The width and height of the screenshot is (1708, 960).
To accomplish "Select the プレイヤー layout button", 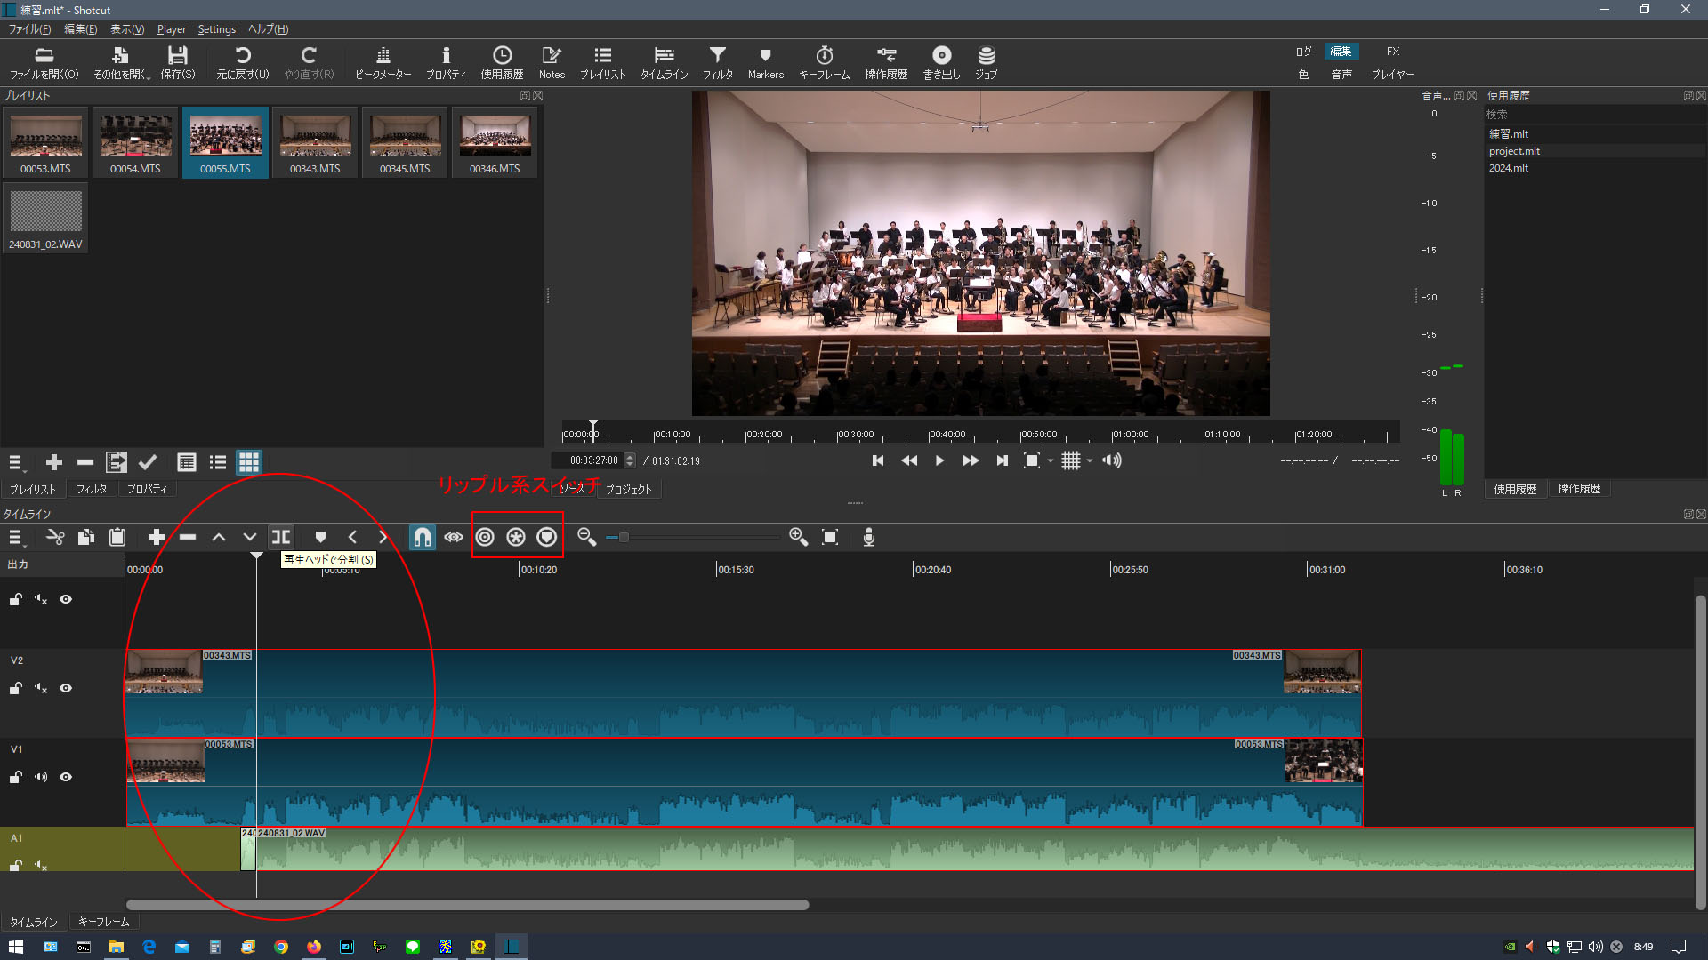I will 1392,75.
